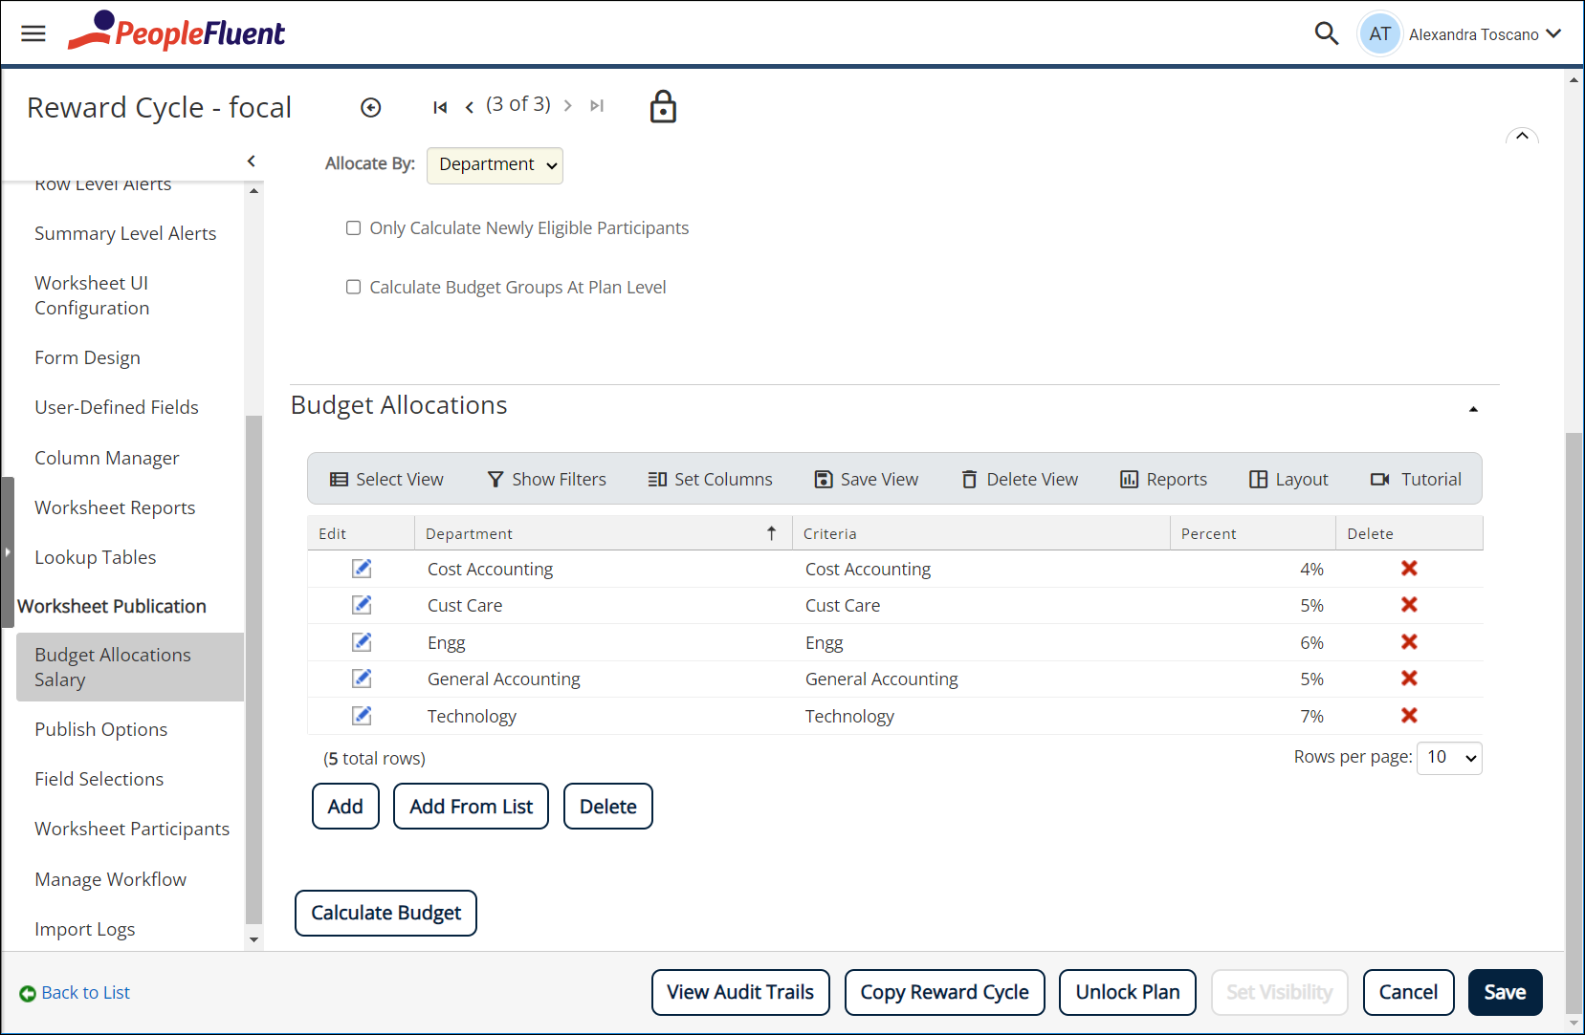Check Calculate Budget Groups At Plan Level

353,287
